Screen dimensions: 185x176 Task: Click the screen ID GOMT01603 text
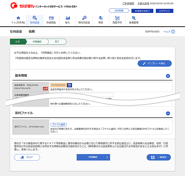152,31
